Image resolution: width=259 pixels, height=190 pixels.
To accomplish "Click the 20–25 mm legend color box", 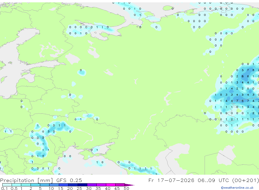I will (x=73, y=185).
